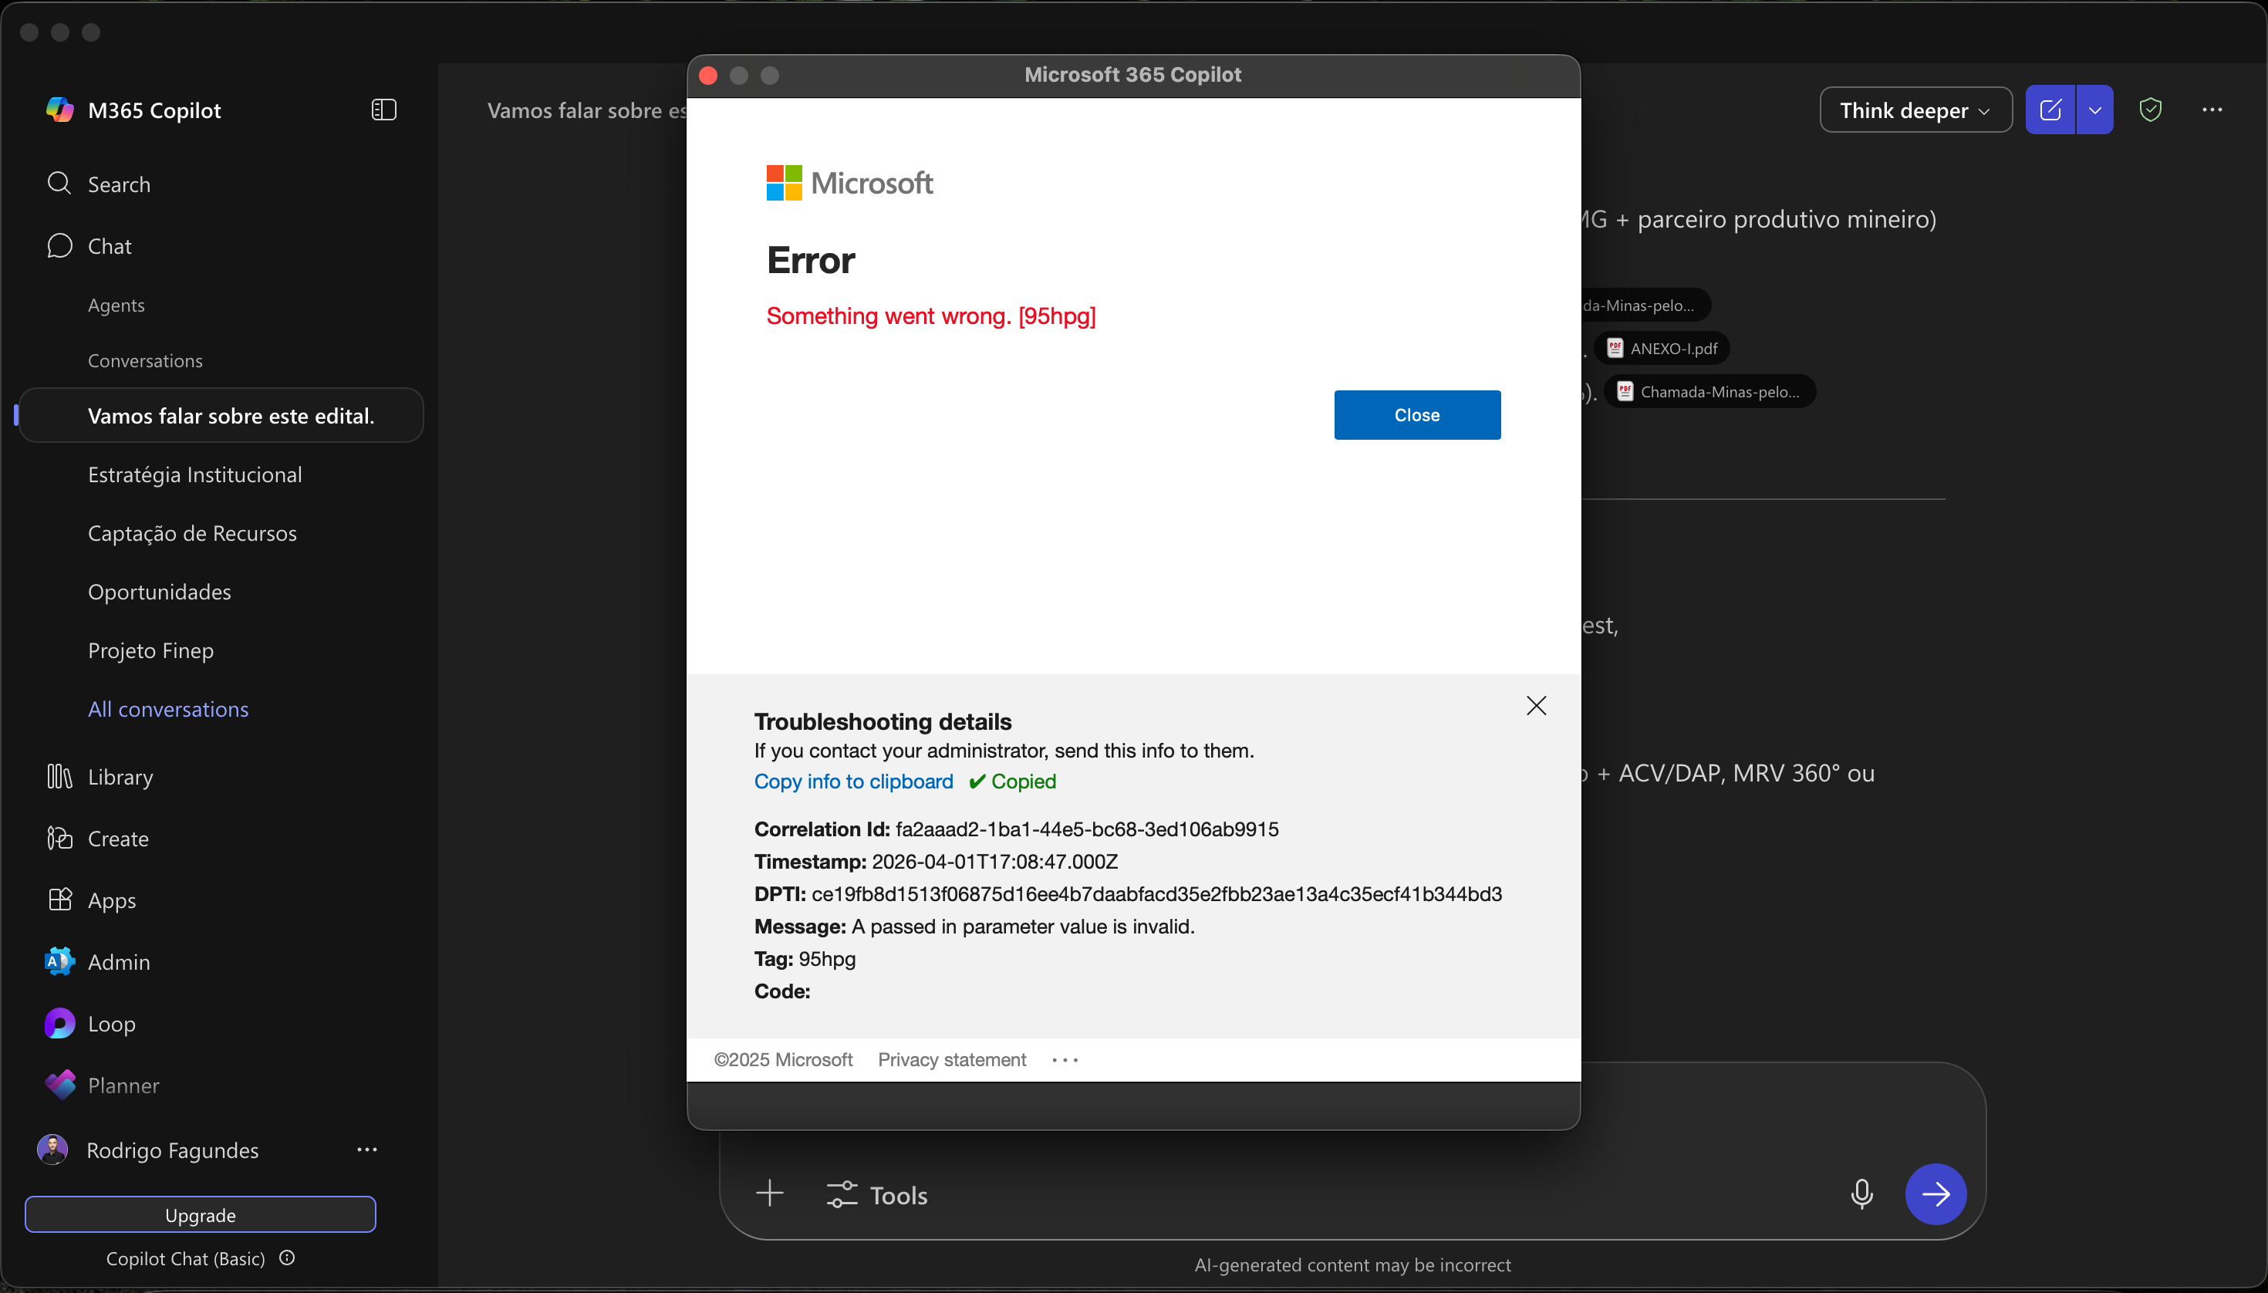The image size is (2268, 1293).
Task: Open the Think deeper mode dropdown
Action: (1914, 110)
